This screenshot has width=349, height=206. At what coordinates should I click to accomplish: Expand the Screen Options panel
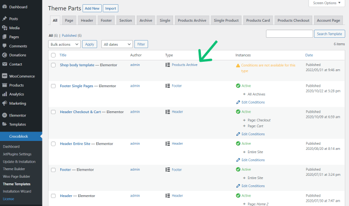click(x=327, y=3)
